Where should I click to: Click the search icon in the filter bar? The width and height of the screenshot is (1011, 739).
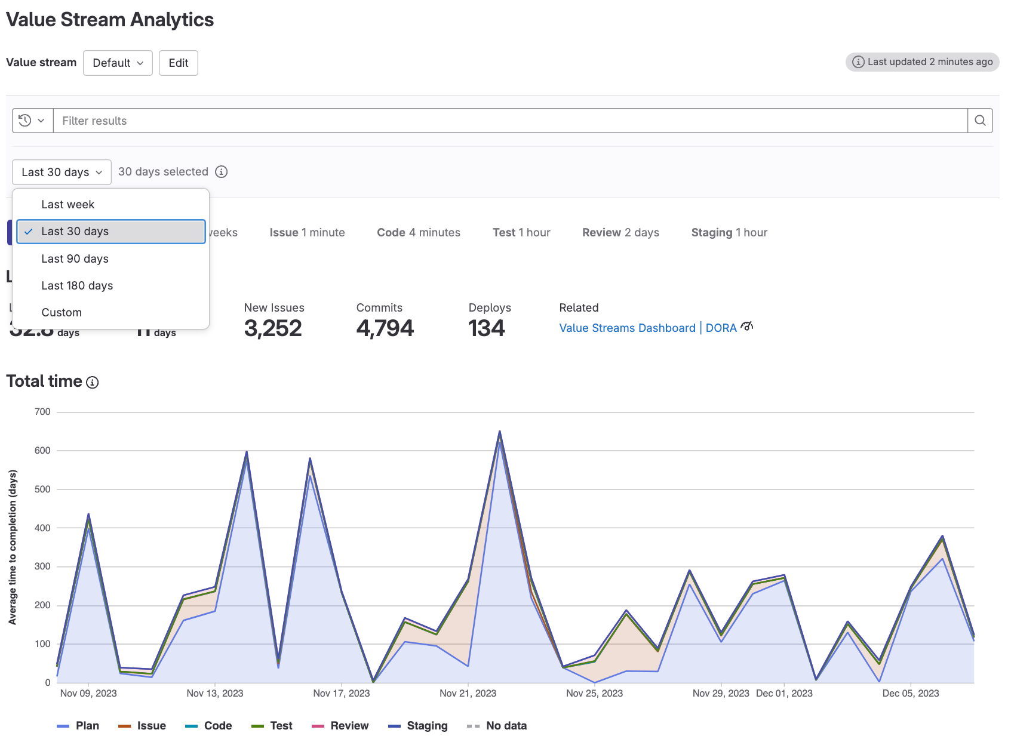[980, 120]
